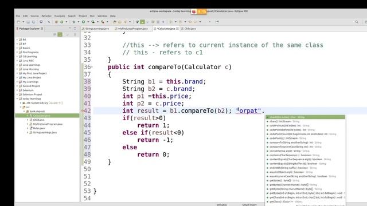The height and width of the screenshot is (206, 367).
Task: Select Child.java in Package Explorer
Action: (x=38, y=120)
